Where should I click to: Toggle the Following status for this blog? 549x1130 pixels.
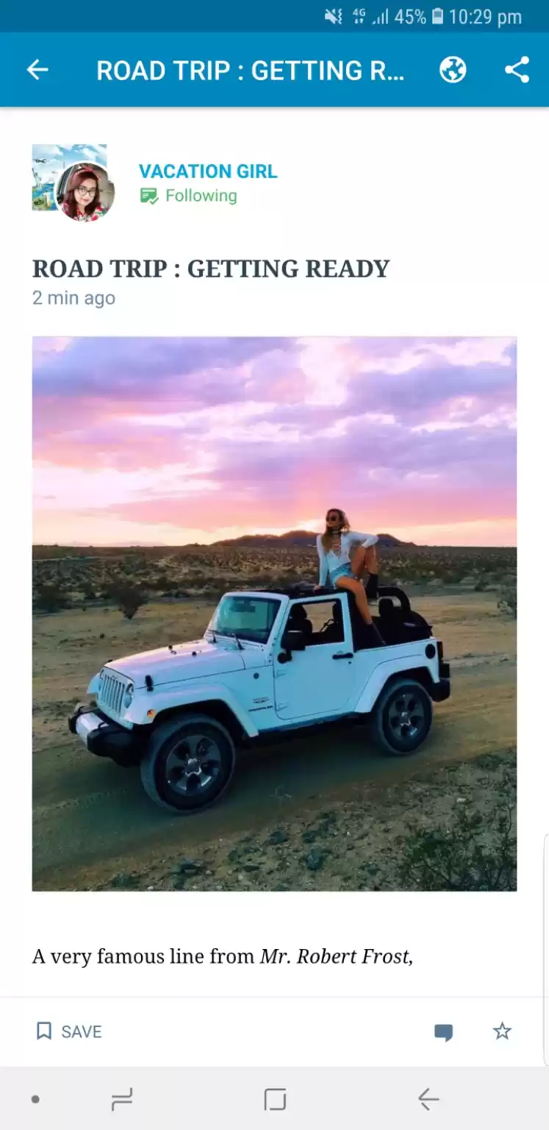point(189,196)
